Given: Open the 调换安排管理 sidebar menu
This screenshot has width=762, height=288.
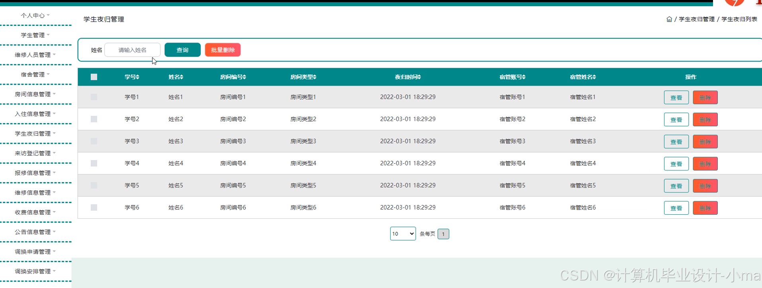Looking at the screenshot, I should [35, 271].
